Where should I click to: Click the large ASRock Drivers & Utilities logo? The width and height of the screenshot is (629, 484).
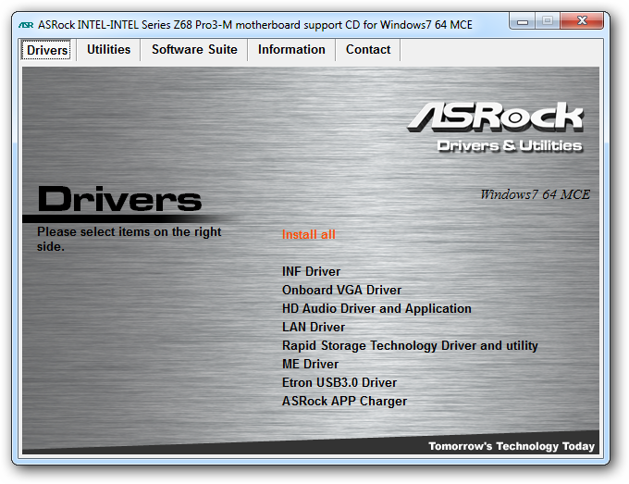pyautogui.click(x=496, y=127)
